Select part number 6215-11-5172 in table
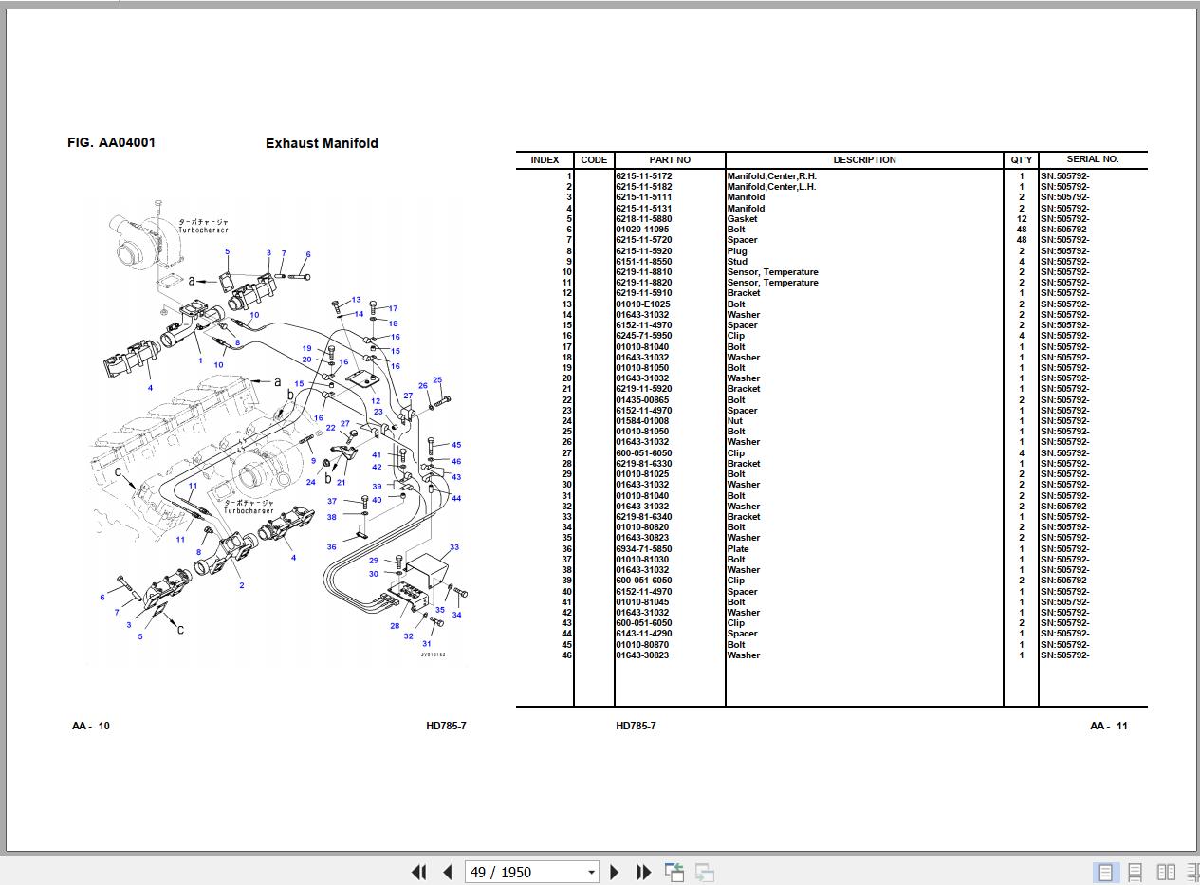The image size is (1200, 885). click(x=644, y=176)
